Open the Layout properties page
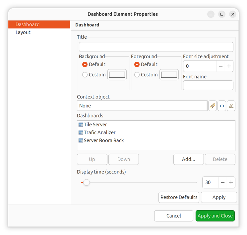This screenshot has width=247, height=235. 23,32
